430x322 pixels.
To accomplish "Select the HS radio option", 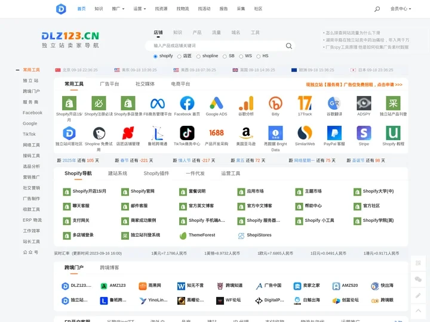I will click(x=259, y=56).
